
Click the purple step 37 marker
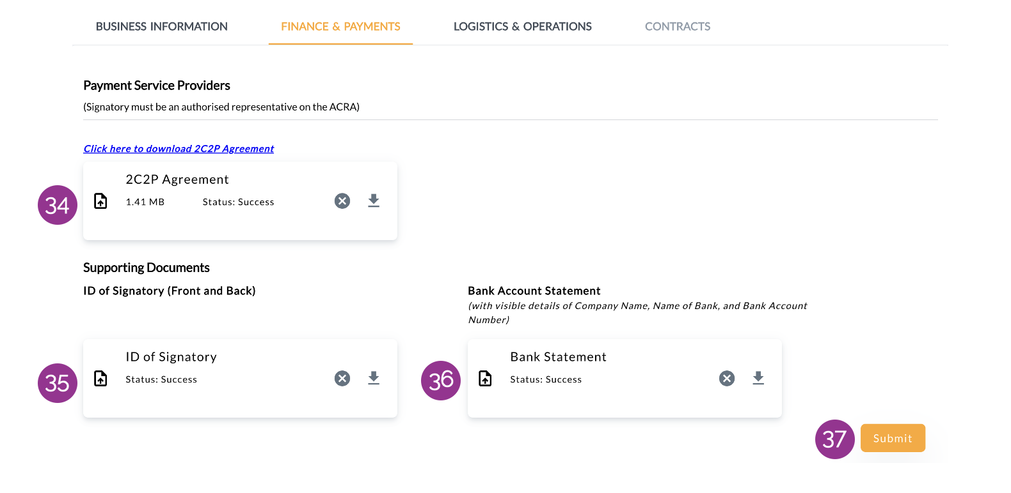[835, 439]
